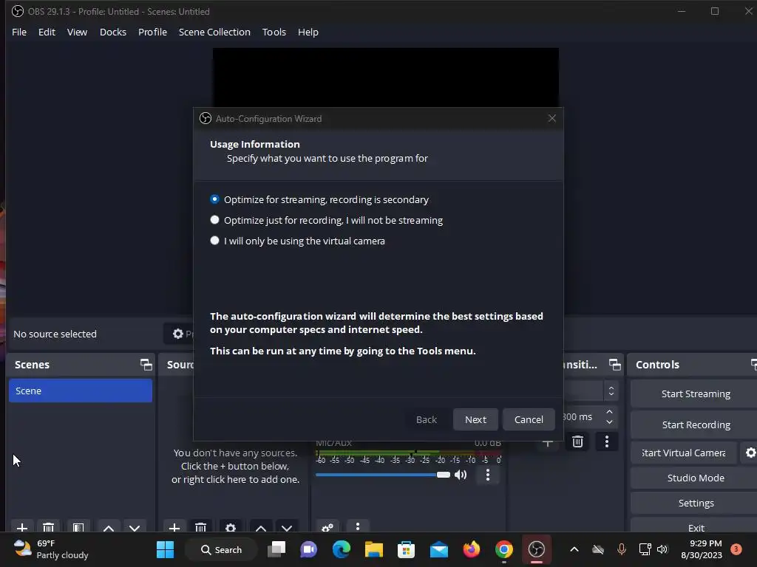Cancel the Auto-Configuration Wizard
This screenshot has height=567, width=757.
pyautogui.click(x=528, y=419)
